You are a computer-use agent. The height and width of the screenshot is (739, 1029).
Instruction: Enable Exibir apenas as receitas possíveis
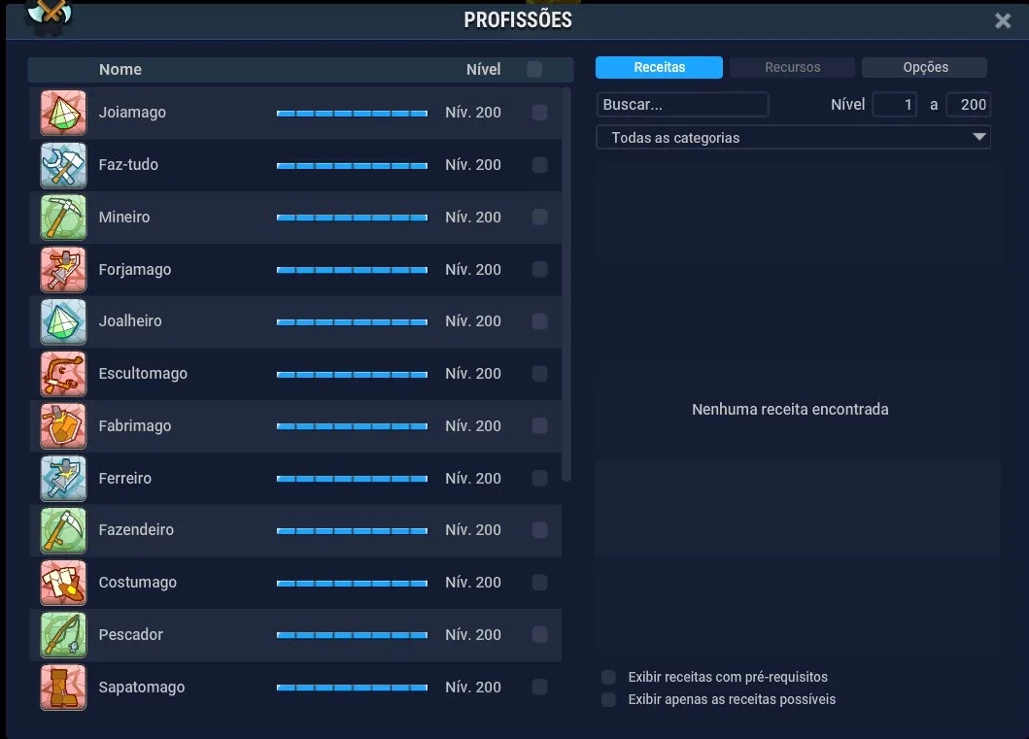609,699
